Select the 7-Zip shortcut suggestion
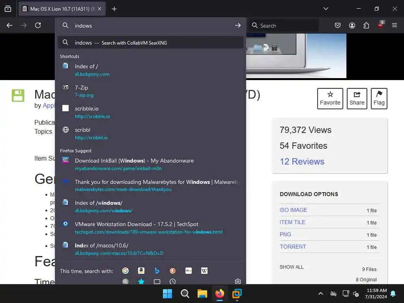Image resolution: width=404 pixels, height=303 pixels. point(151,91)
